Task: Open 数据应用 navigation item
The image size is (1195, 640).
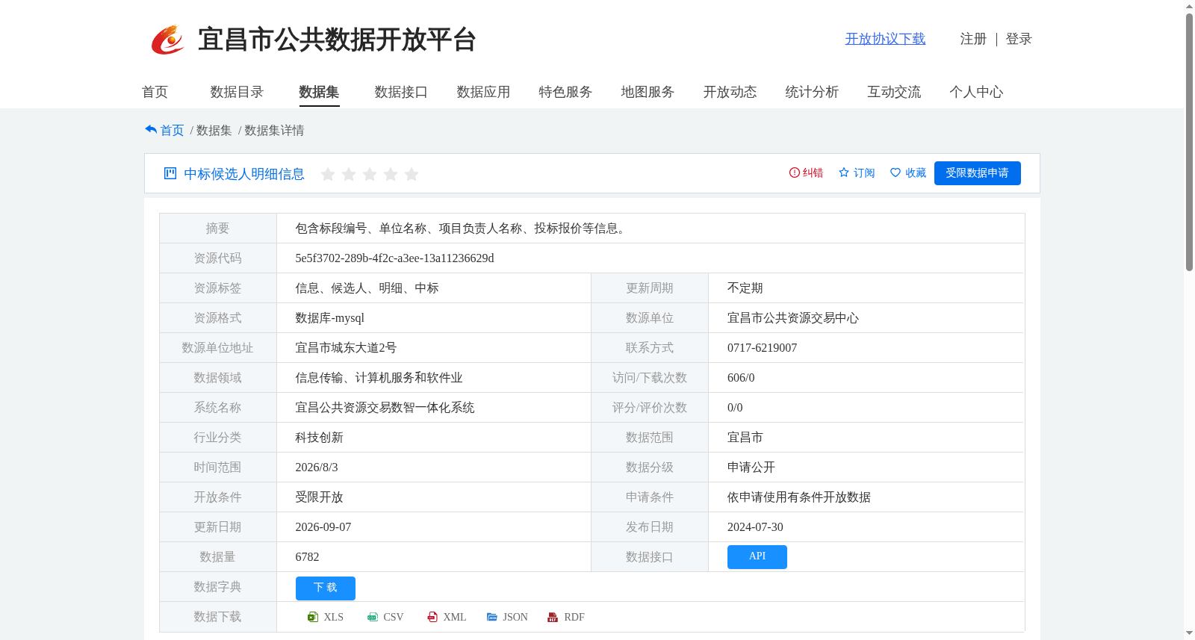Action: pyautogui.click(x=484, y=92)
